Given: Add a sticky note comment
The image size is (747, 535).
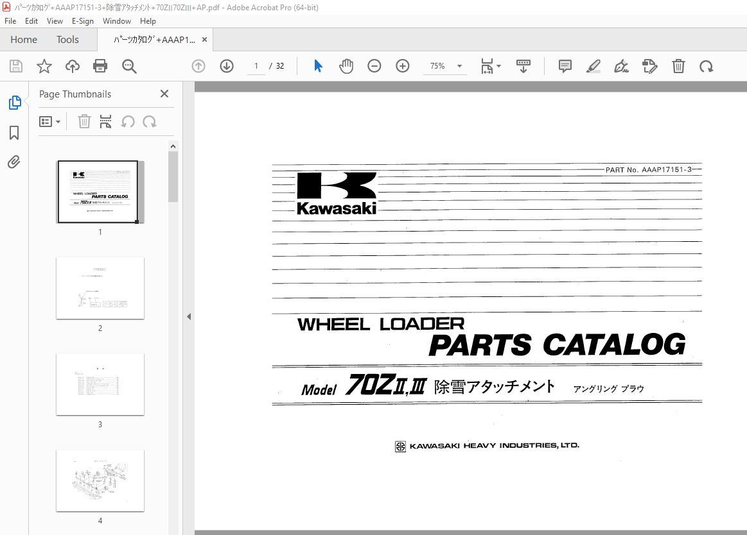Looking at the screenshot, I should pos(565,66).
